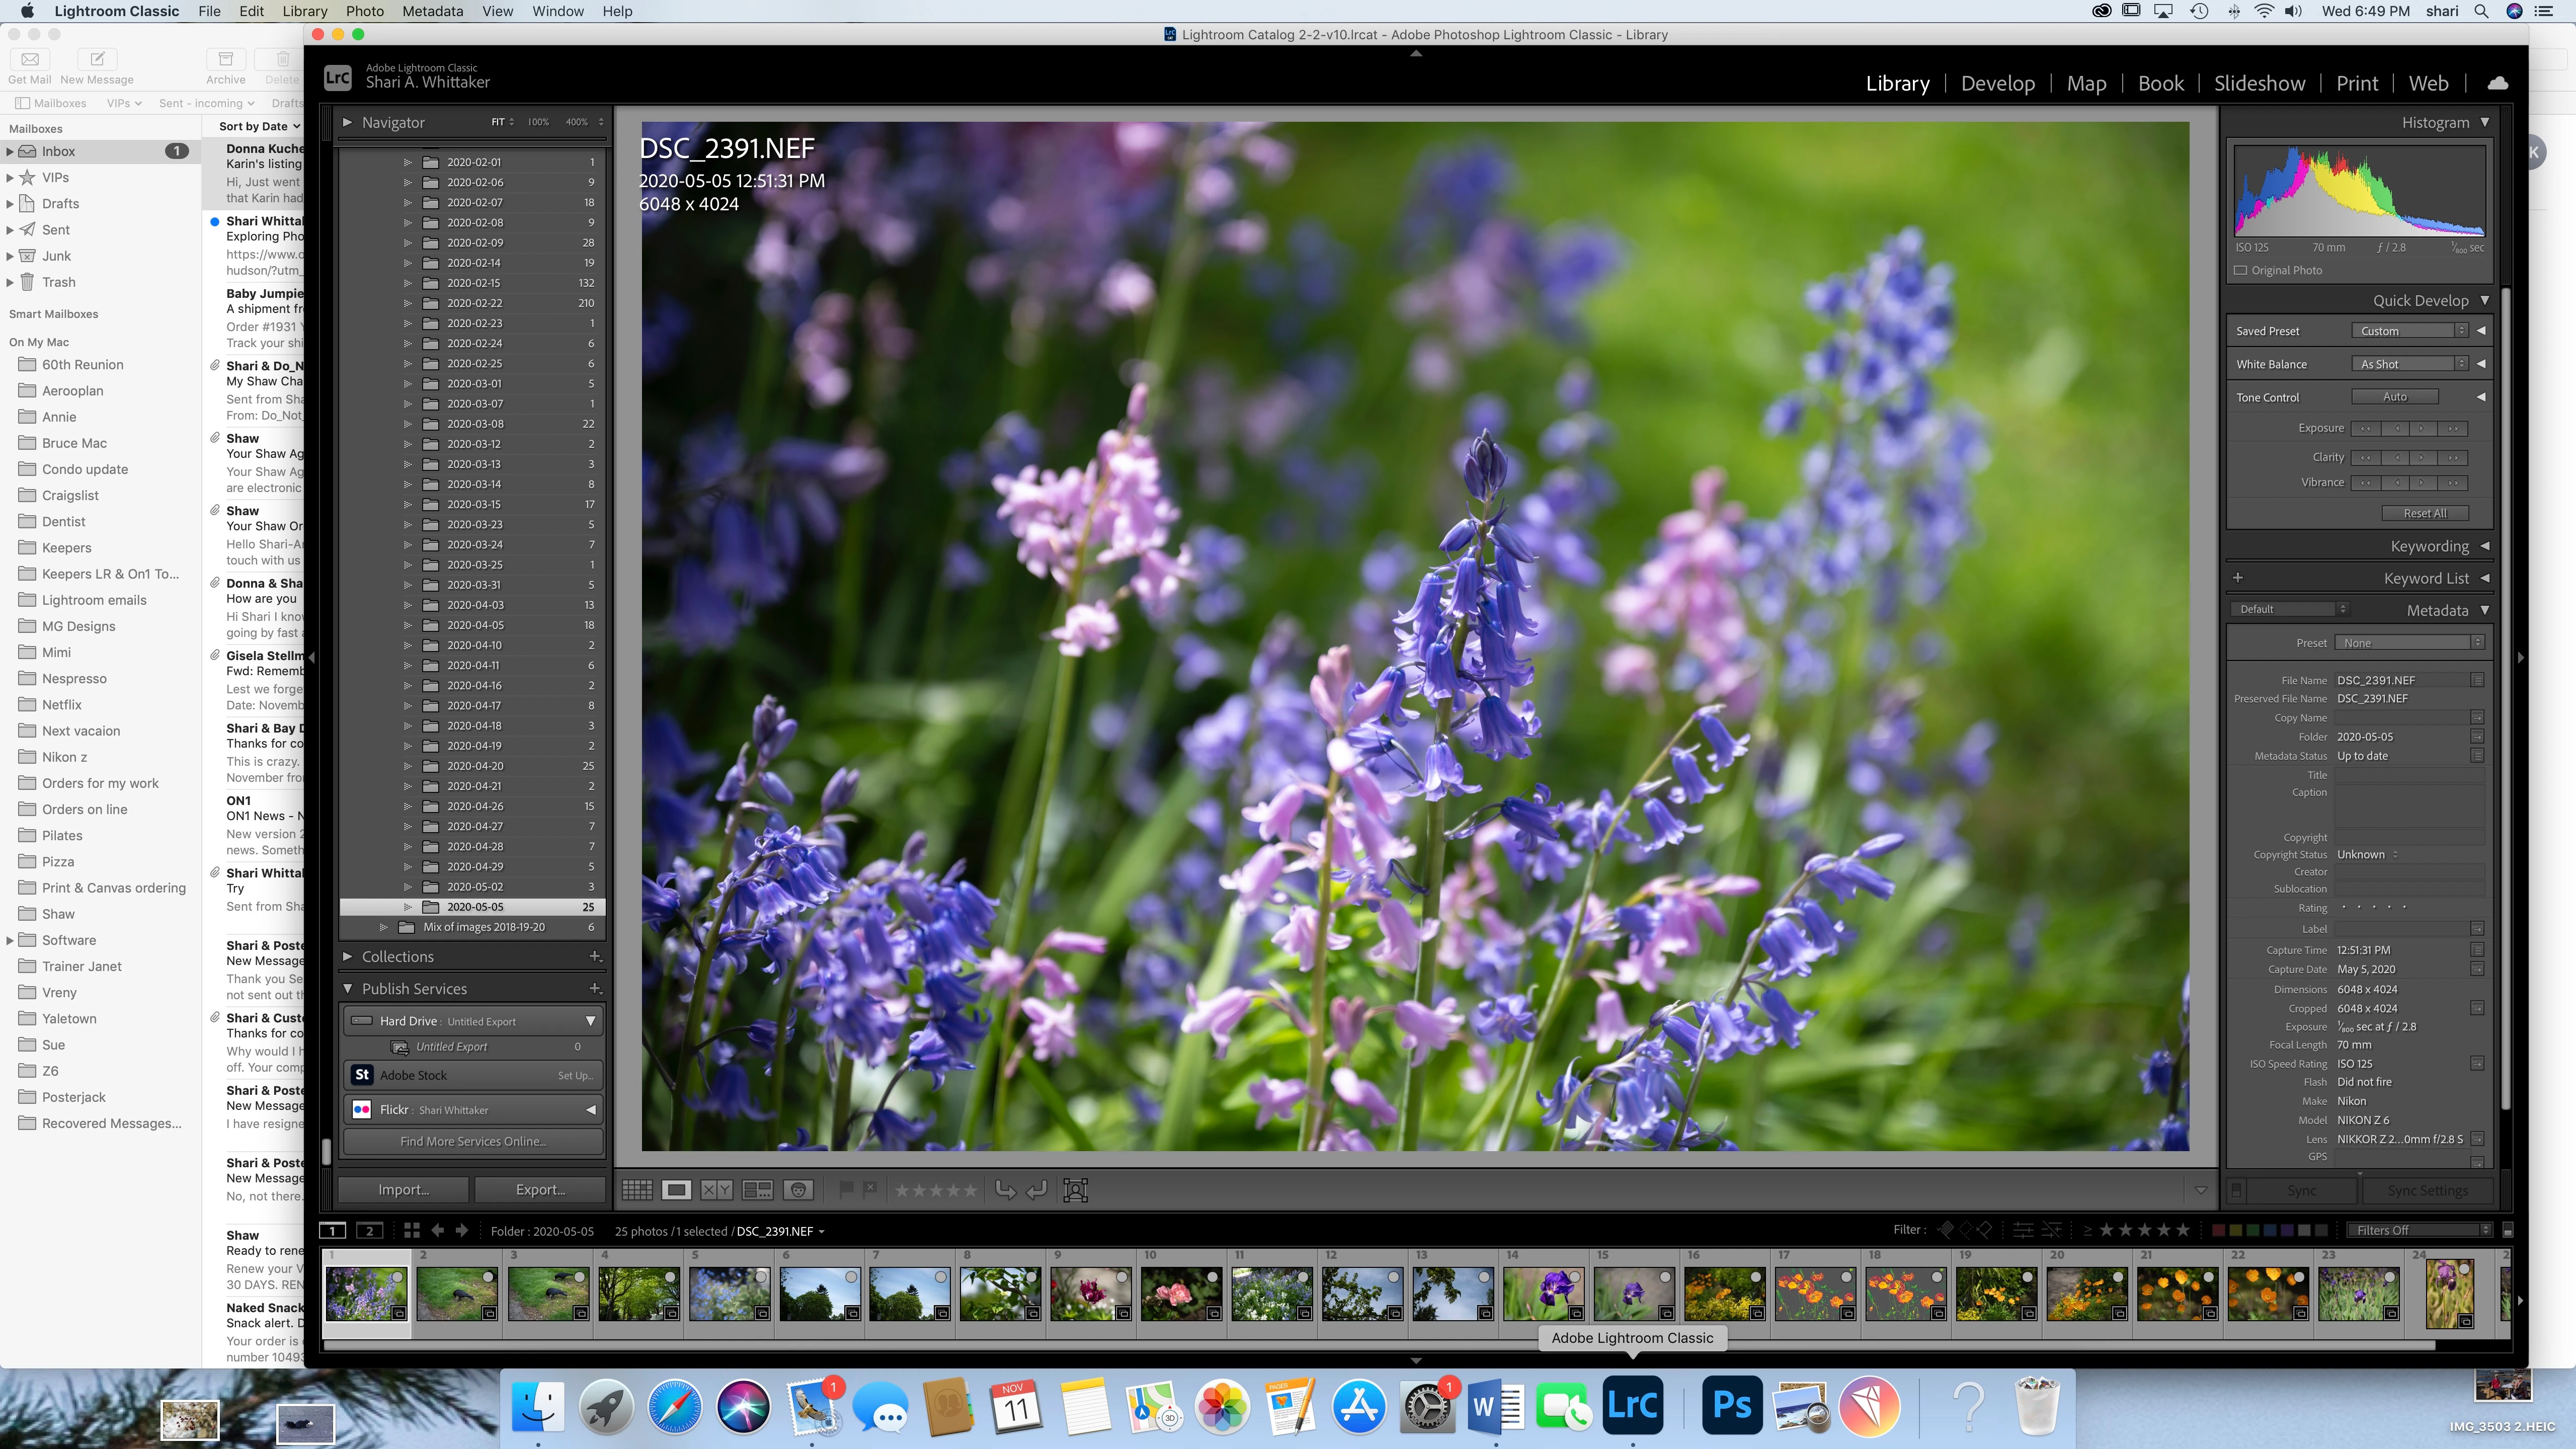
Task: Switch to the Develop module
Action: 1997,83
